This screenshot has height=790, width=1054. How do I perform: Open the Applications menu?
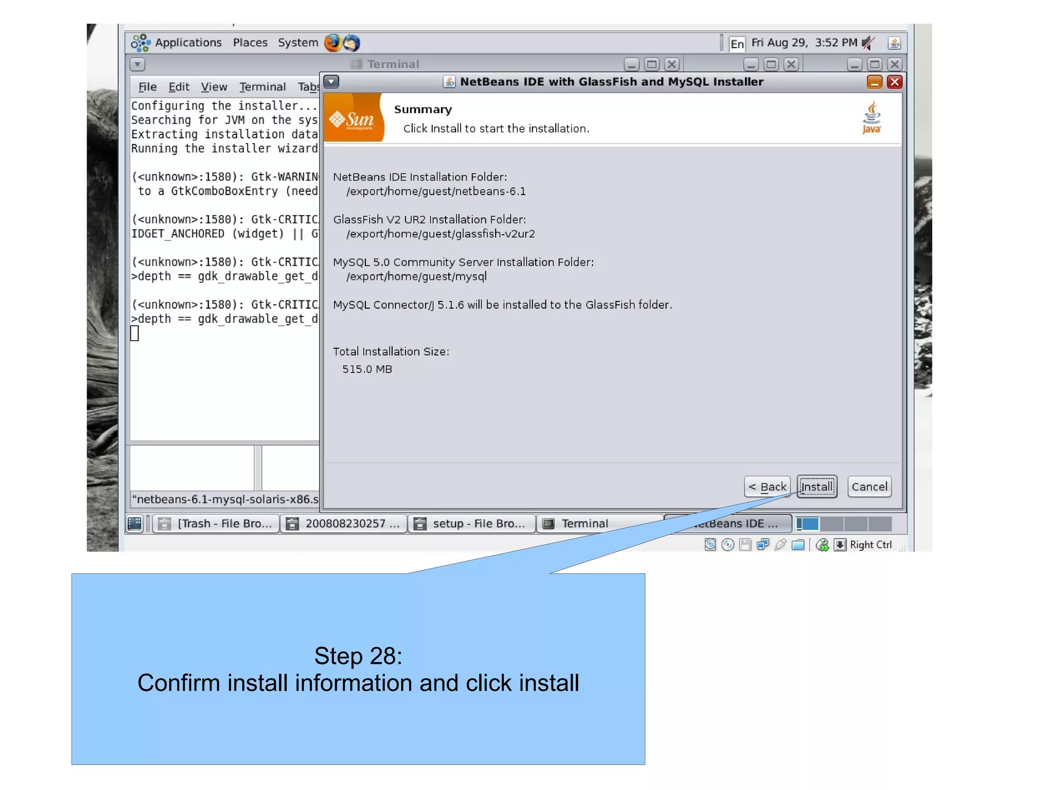[x=188, y=43]
